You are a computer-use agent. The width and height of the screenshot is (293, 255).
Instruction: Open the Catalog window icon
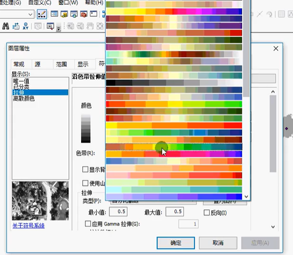[x=64, y=14]
